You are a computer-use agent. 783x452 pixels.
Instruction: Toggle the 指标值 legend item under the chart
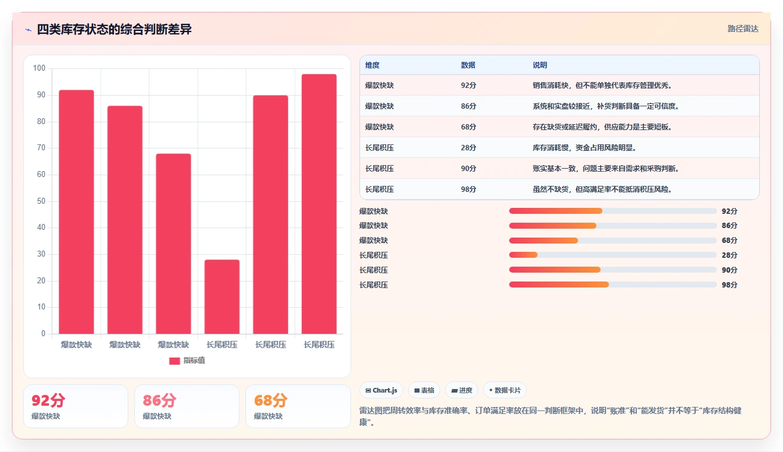187,361
